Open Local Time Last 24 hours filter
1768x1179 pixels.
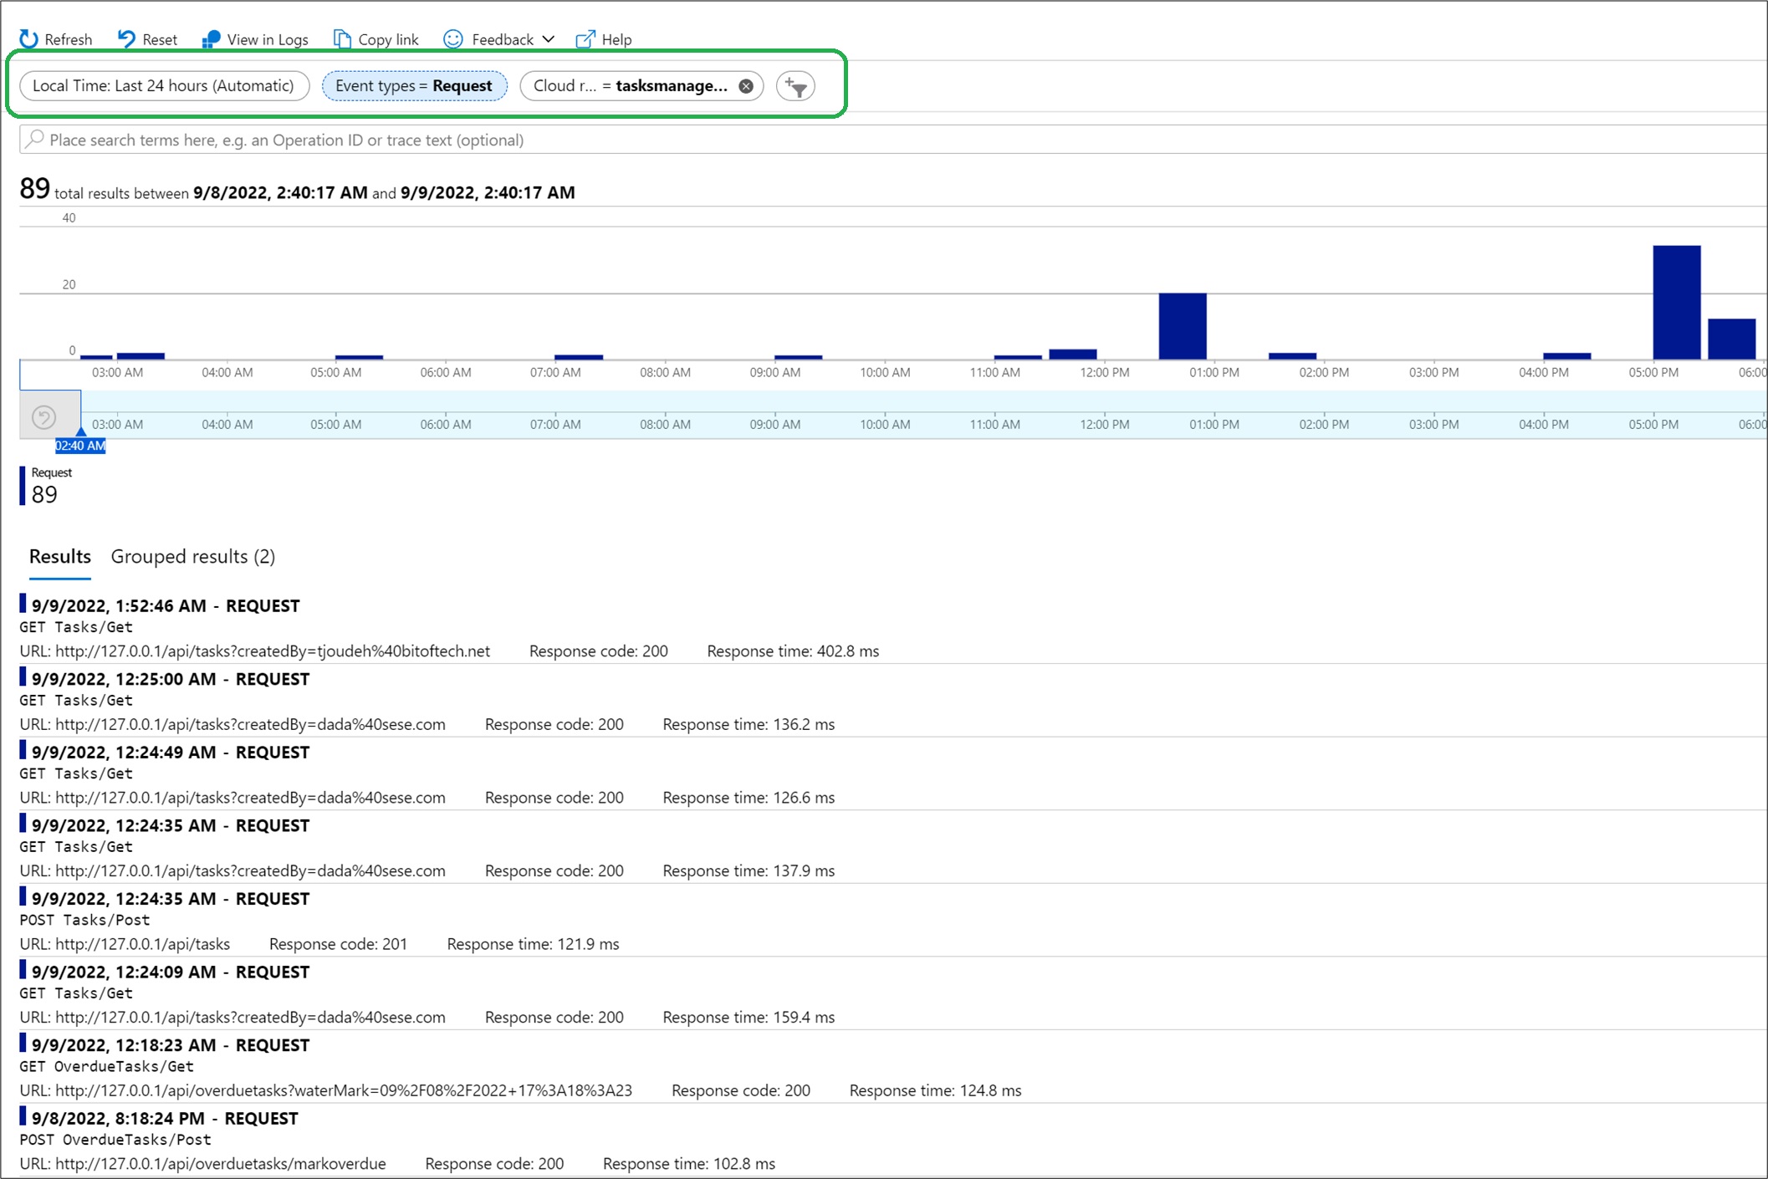tap(164, 85)
